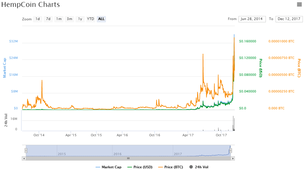Click the 0.00000250 BTC axis label

pos(281,91)
